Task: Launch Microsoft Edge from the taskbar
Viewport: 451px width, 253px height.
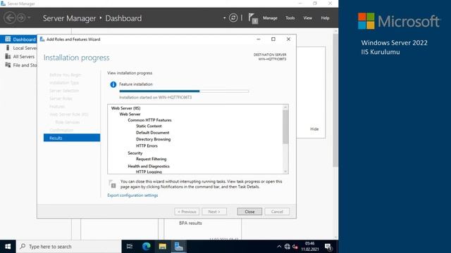Action: (146, 247)
